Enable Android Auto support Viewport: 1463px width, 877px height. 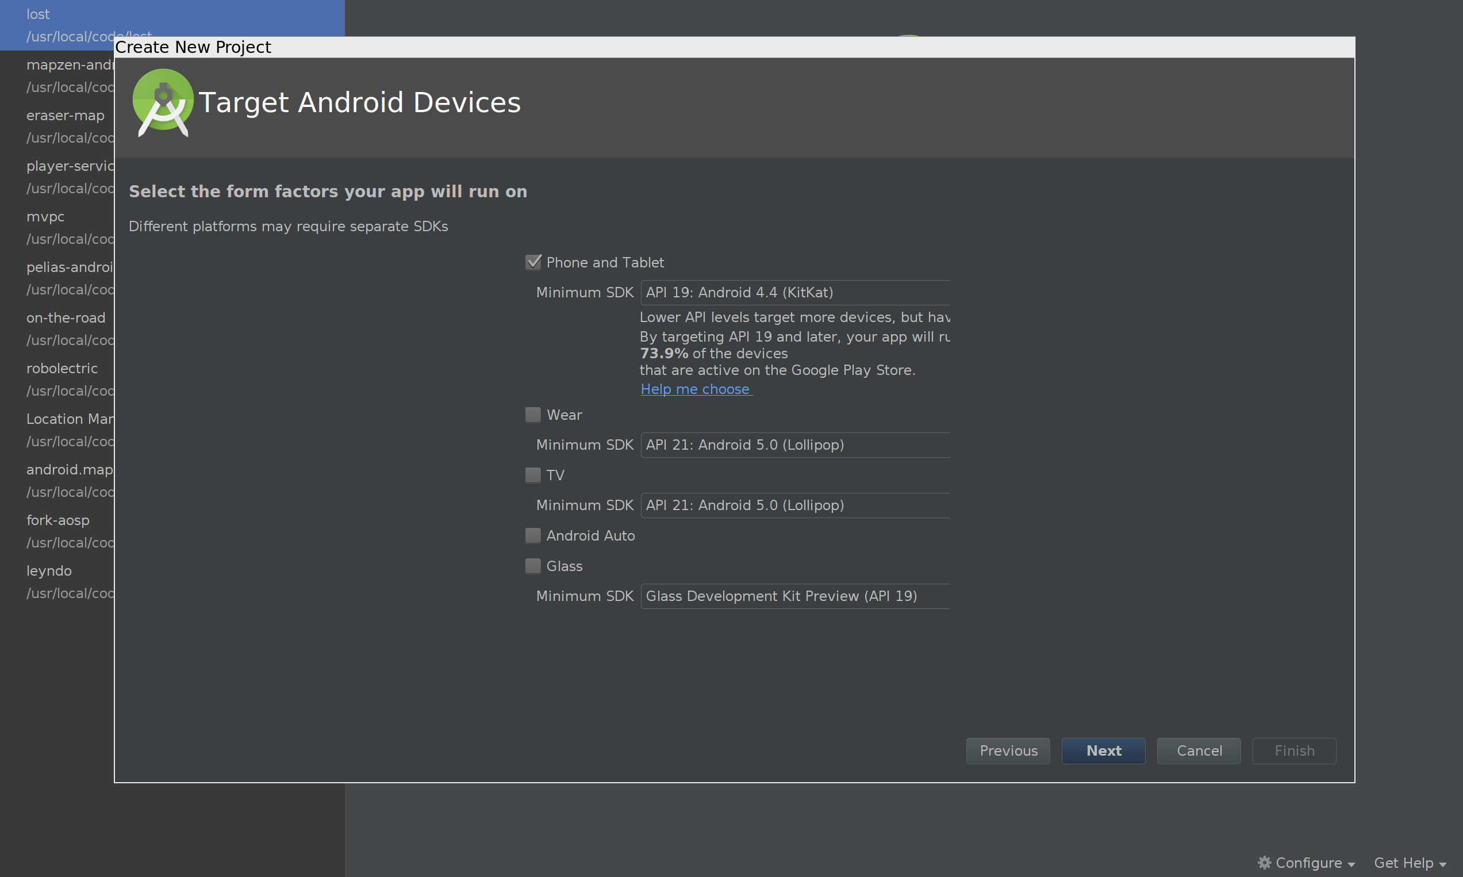[533, 535]
